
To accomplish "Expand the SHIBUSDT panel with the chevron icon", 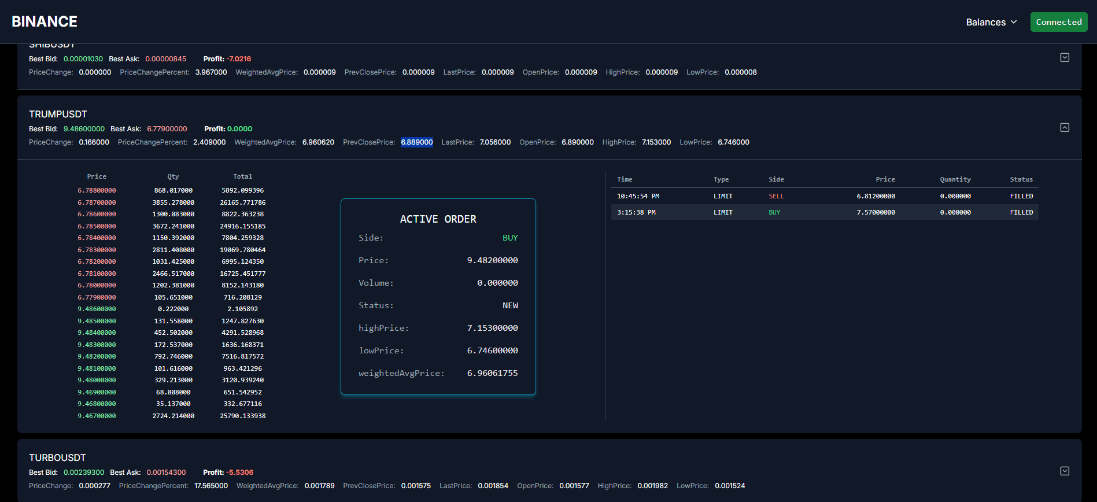I will click(x=1064, y=57).
